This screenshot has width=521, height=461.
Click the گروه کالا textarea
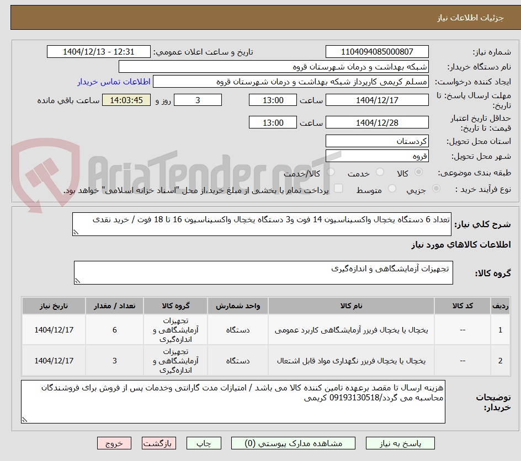pos(263,273)
